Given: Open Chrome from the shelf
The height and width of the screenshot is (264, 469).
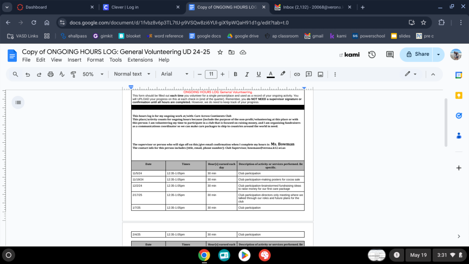Looking at the screenshot, I should 204,255.
